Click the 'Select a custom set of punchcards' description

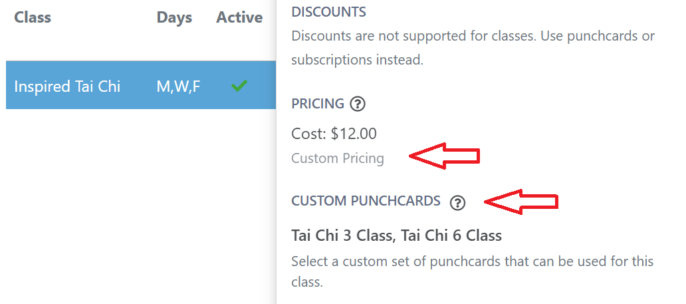click(x=472, y=261)
